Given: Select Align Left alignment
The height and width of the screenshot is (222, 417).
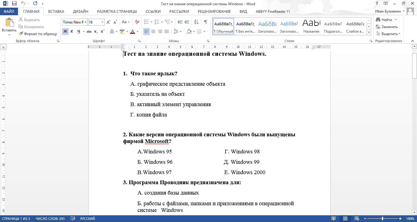Looking at the screenshot, I should [x=147, y=31].
